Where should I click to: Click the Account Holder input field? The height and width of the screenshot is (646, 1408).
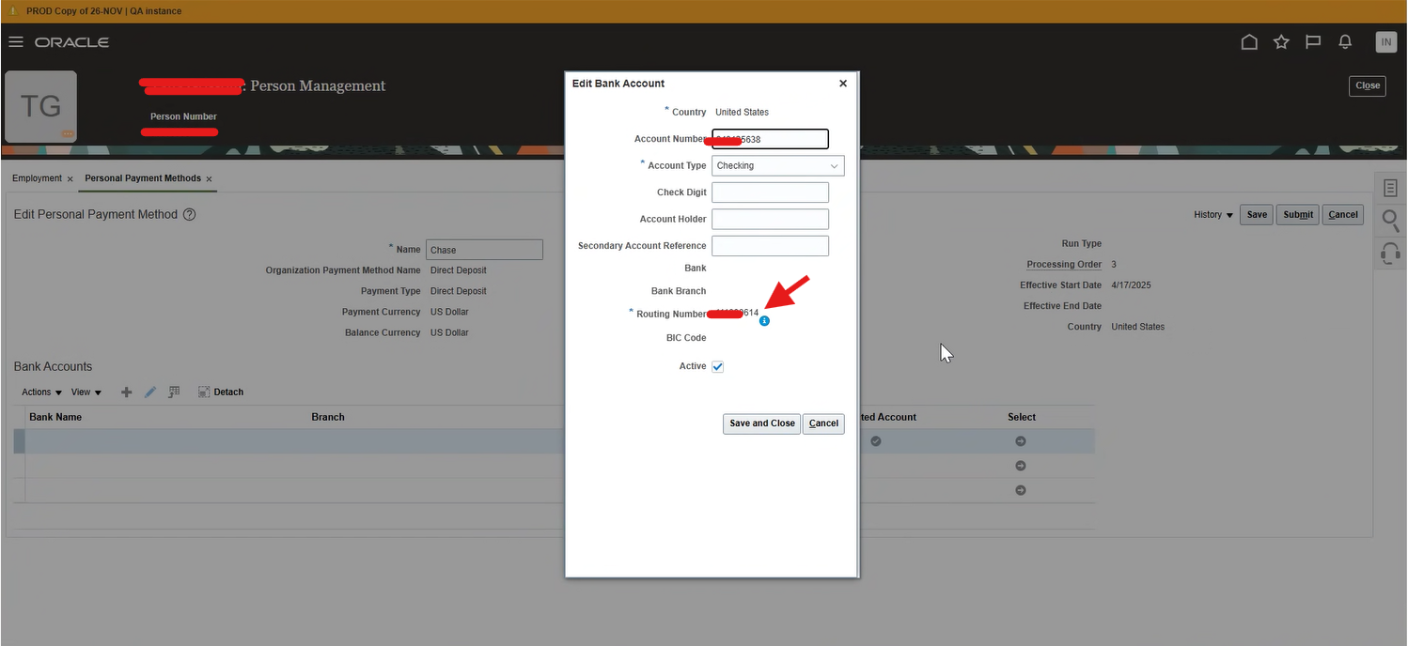(x=770, y=219)
